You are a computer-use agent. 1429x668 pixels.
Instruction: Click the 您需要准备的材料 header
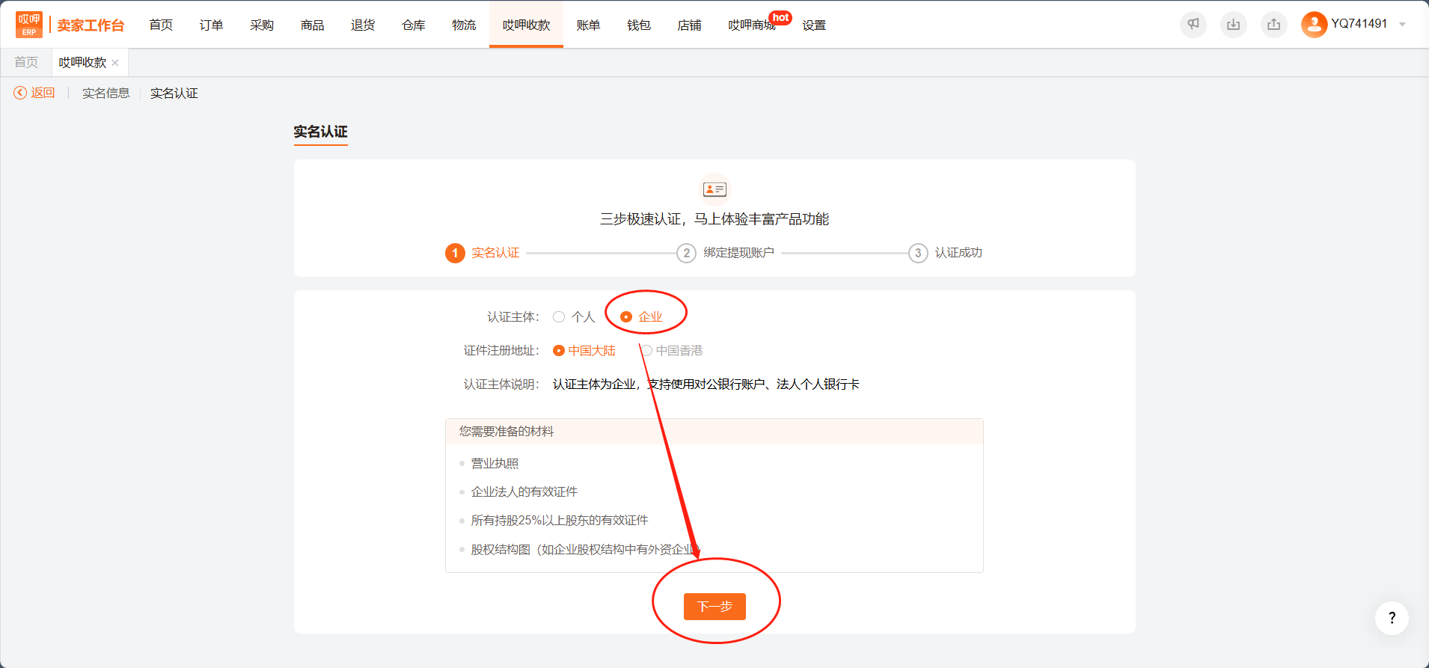pos(507,431)
